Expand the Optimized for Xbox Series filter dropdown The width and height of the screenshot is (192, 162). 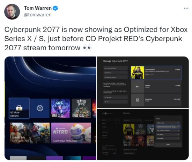point(168,127)
